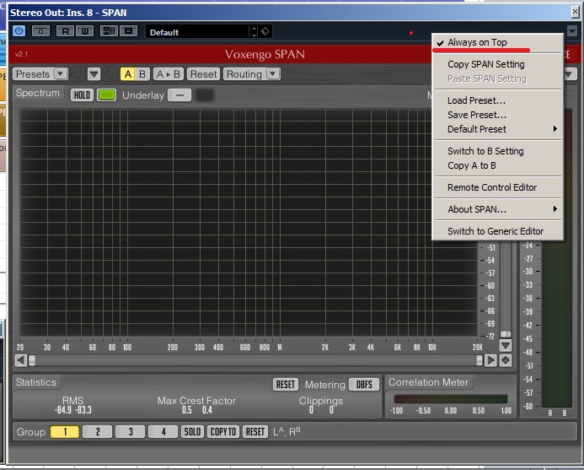The height and width of the screenshot is (470, 584).
Task: Open Remote Control Editor
Action: coord(498,187)
